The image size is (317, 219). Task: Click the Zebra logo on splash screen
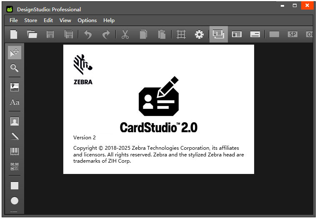83,69
